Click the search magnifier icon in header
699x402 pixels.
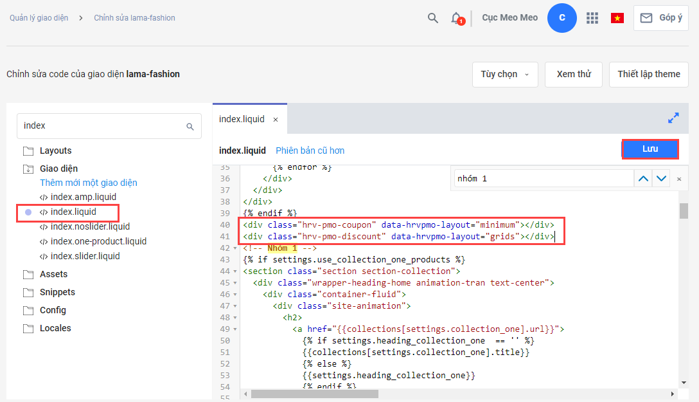(x=433, y=18)
